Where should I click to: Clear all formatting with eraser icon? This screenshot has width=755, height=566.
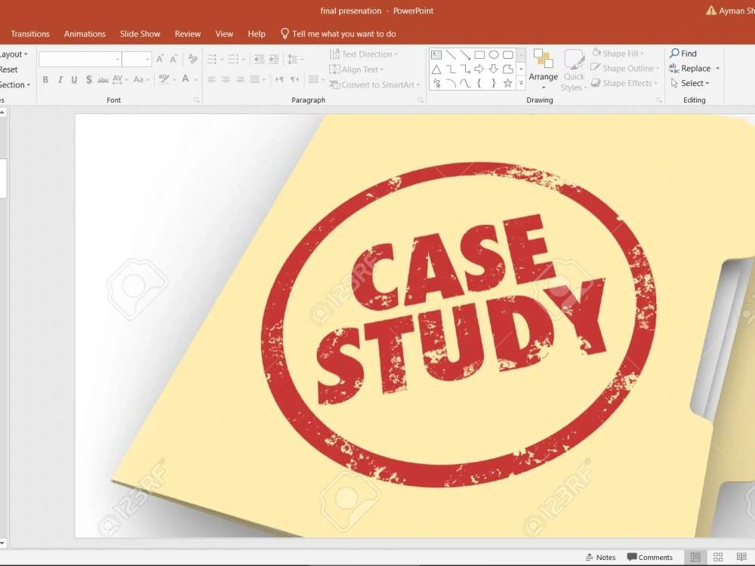pyautogui.click(x=193, y=59)
